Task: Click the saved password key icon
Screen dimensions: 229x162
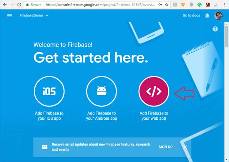Action: pos(160,4)
